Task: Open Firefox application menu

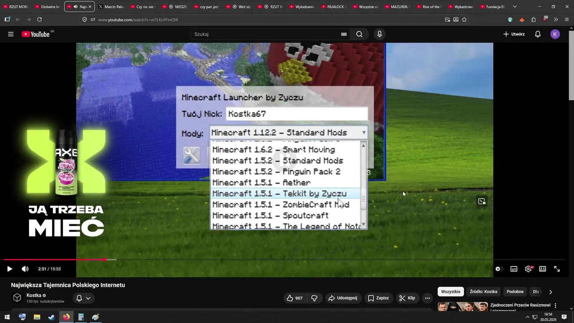Action: (x=567, y=19)
